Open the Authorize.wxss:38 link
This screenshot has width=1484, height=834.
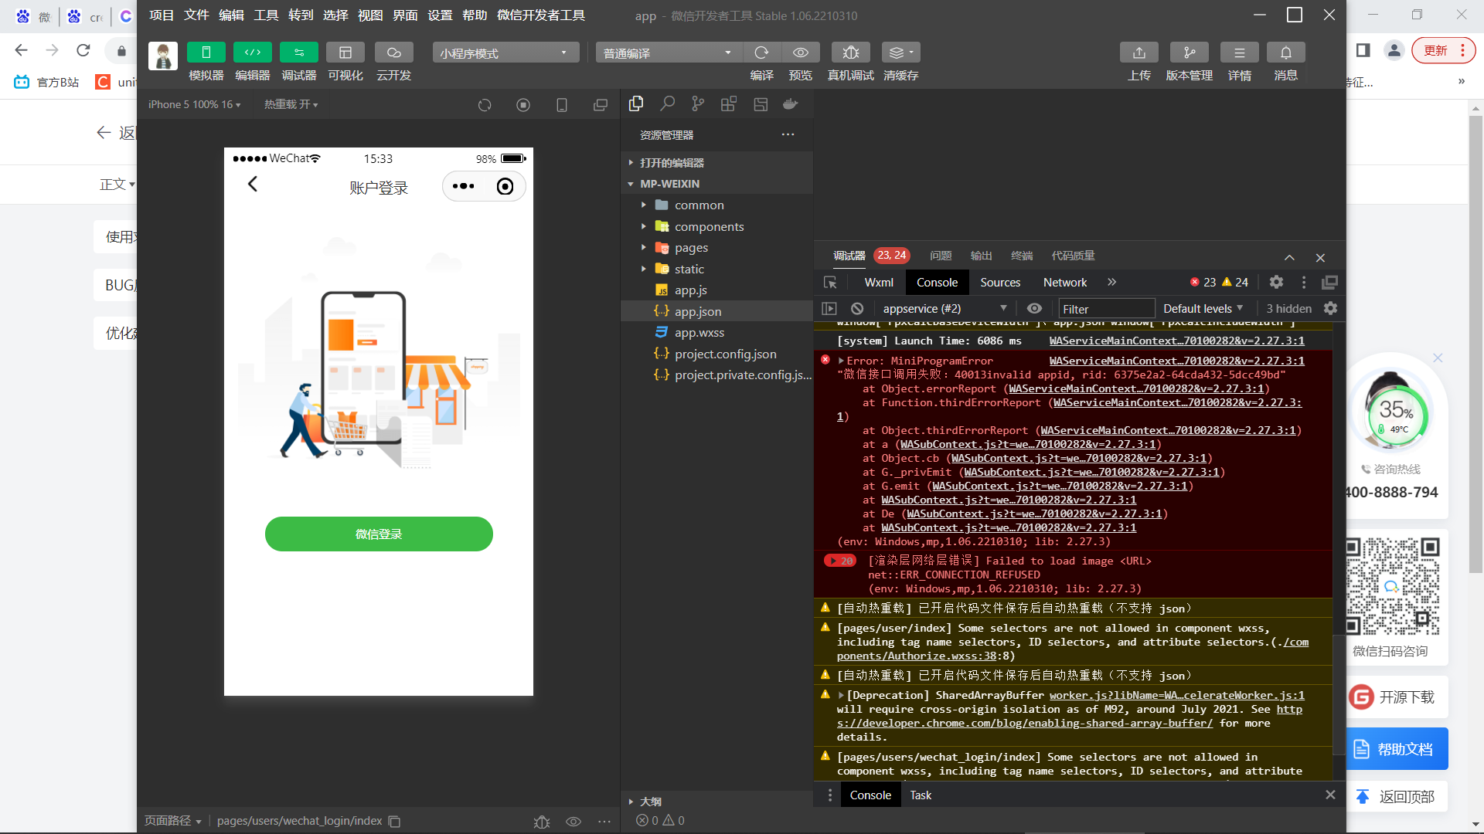point(1073,649)
